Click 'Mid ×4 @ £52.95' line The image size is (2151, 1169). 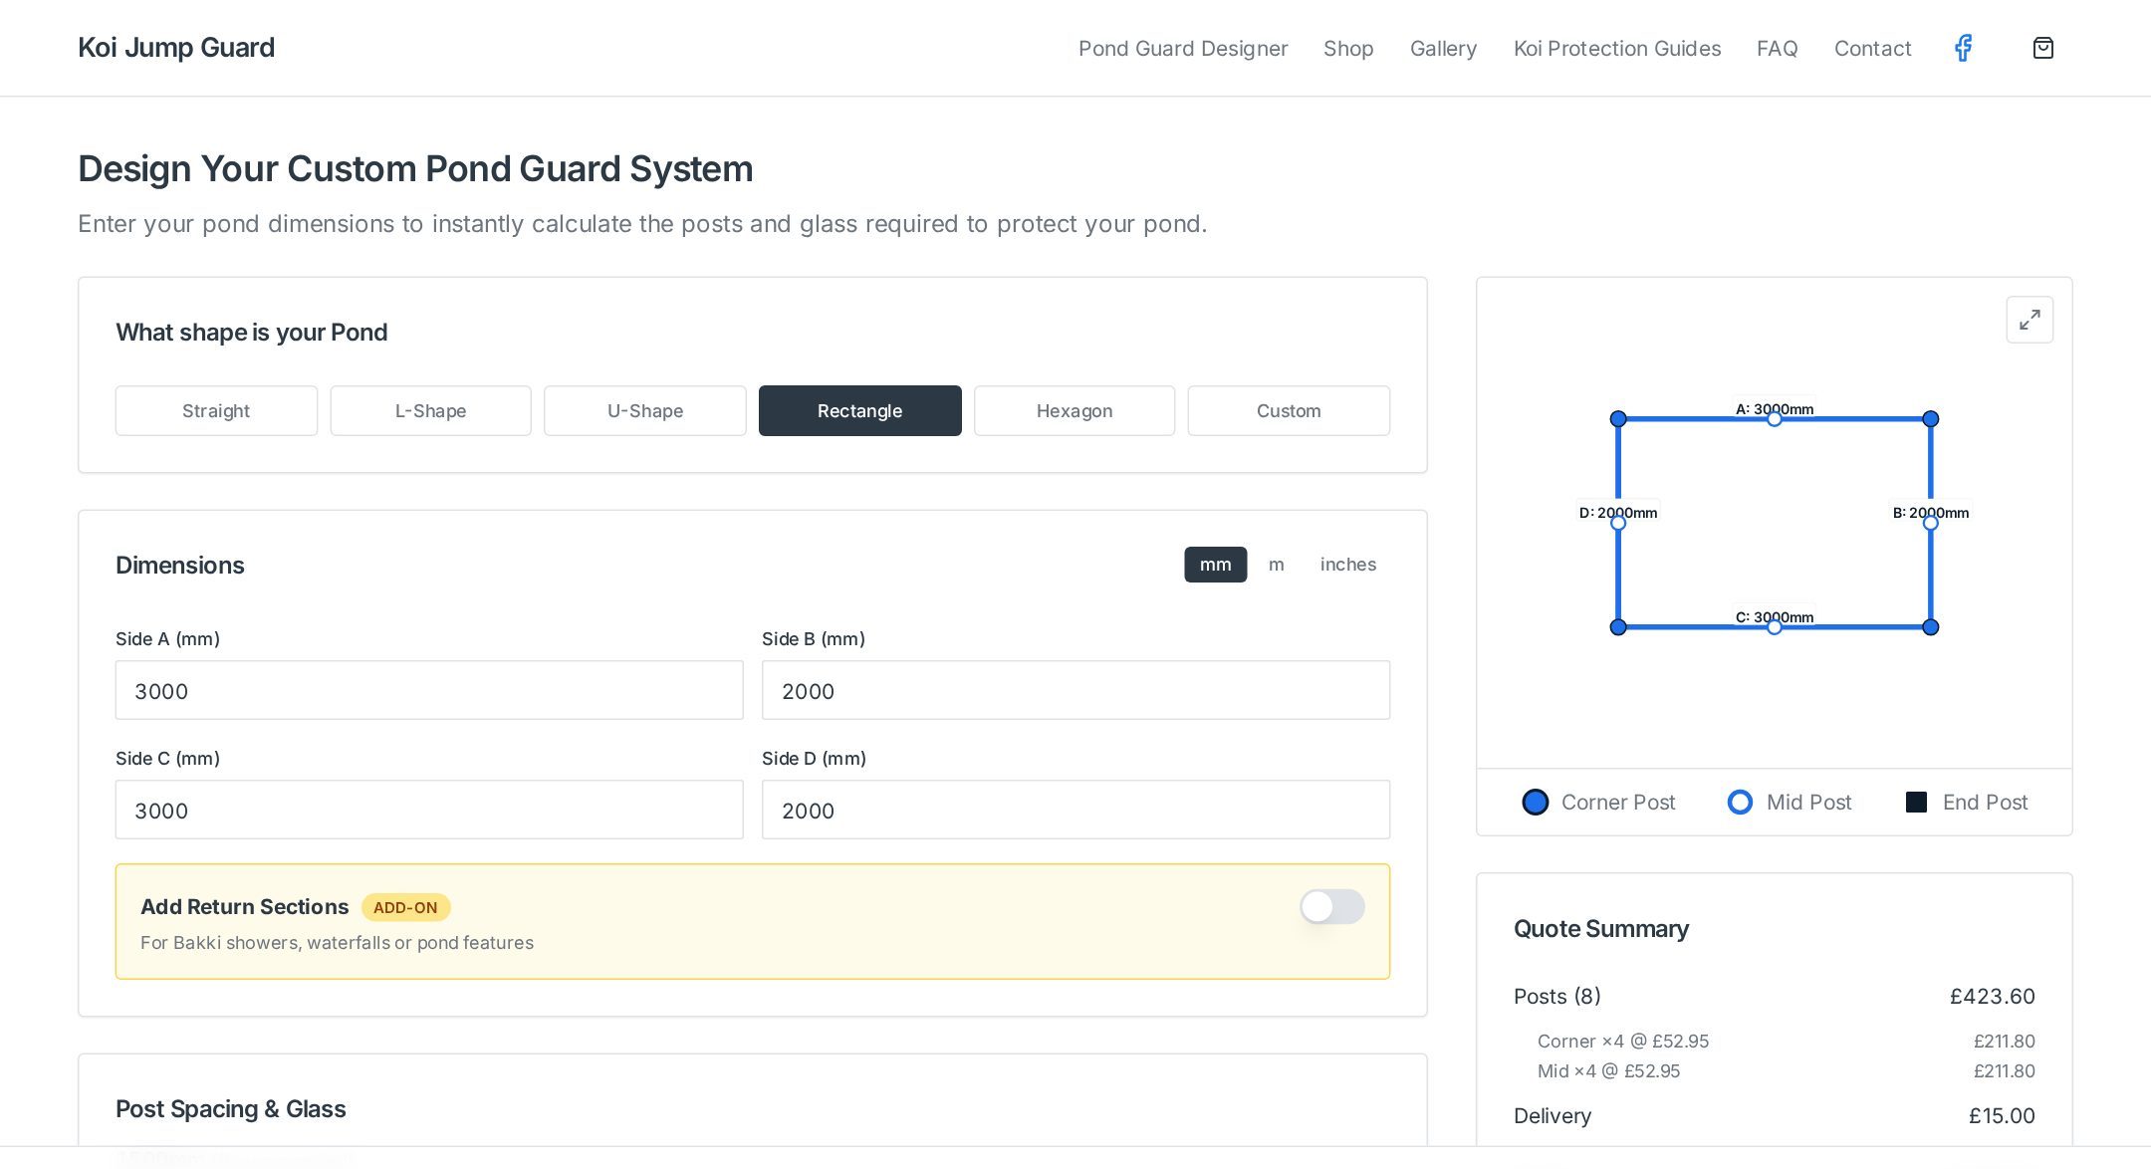tap(1608, 1070)
